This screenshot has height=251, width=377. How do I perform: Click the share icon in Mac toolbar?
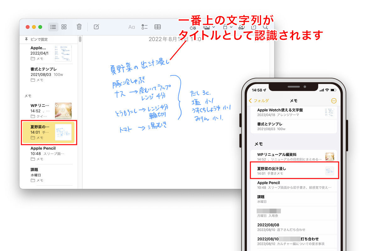point(254,27)
